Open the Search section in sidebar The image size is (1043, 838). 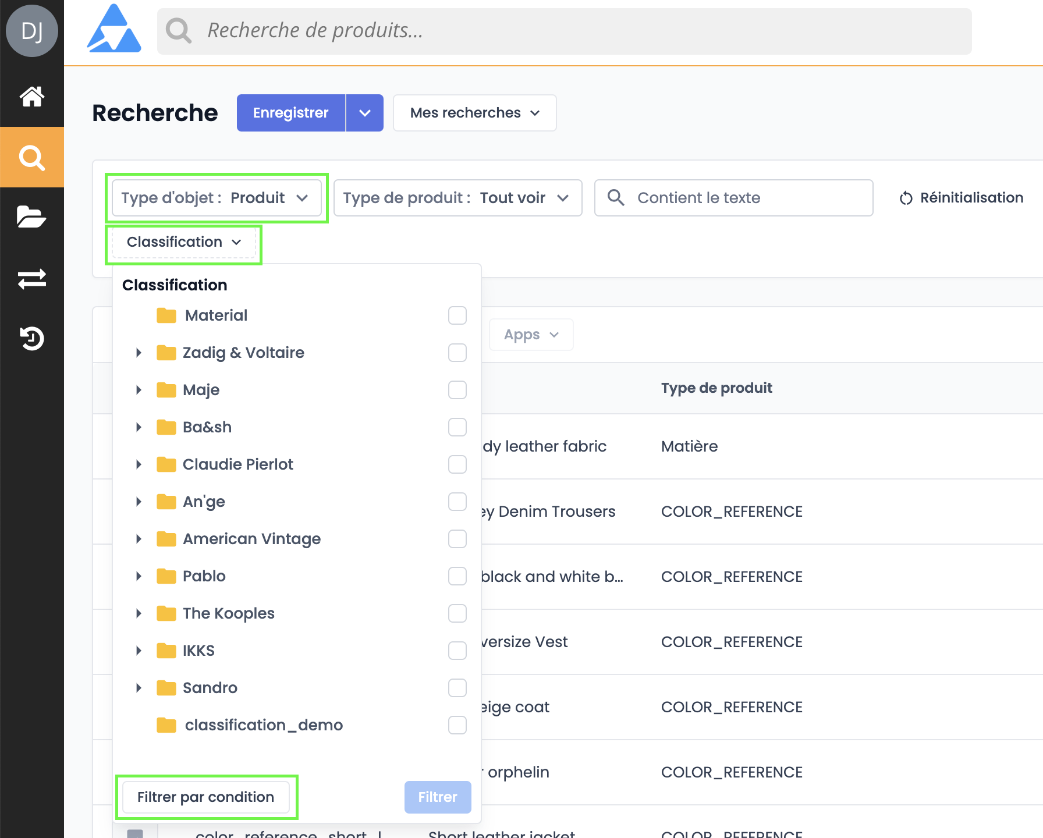click(x=32, y=157)
